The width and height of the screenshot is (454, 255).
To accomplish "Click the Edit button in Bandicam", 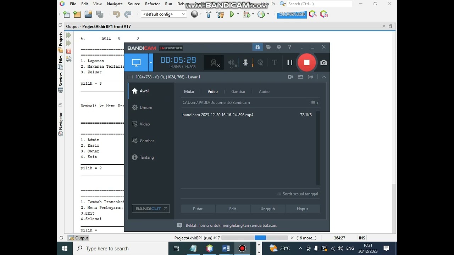I will [233, 209].
